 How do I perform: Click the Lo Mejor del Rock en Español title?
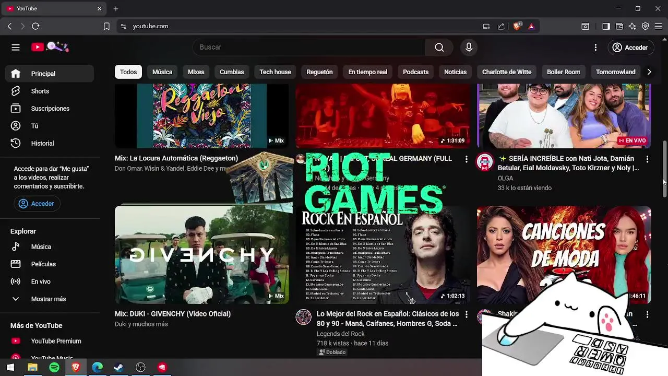[388, 319]
